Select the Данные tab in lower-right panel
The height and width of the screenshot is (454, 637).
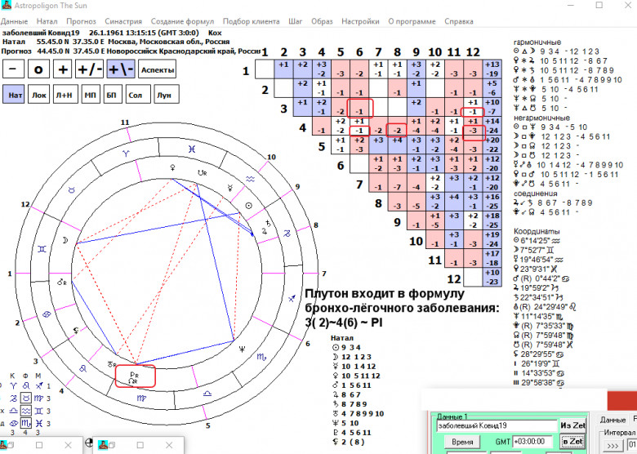coord(612,420)
